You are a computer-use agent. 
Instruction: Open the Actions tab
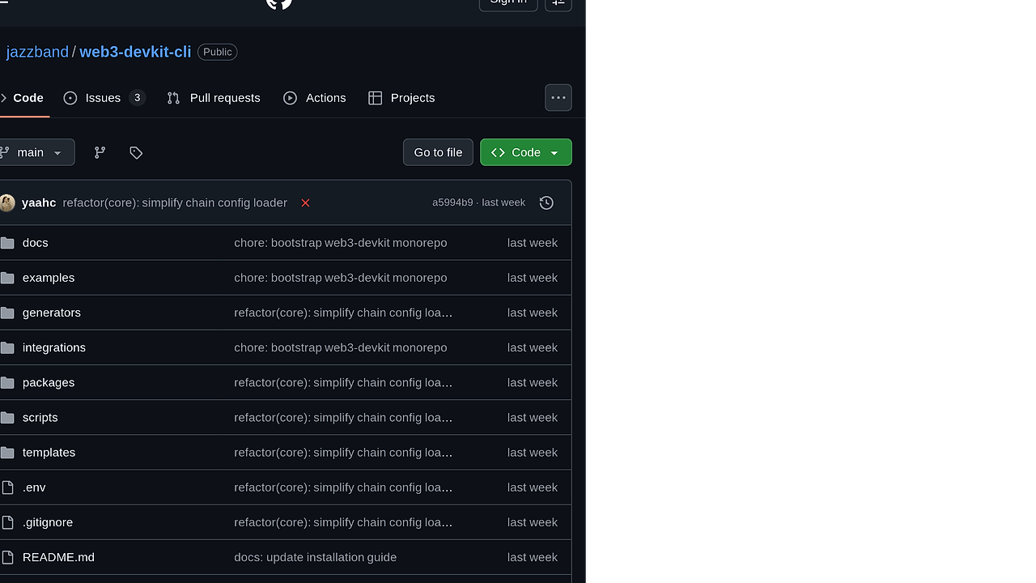tap(315, 98)
